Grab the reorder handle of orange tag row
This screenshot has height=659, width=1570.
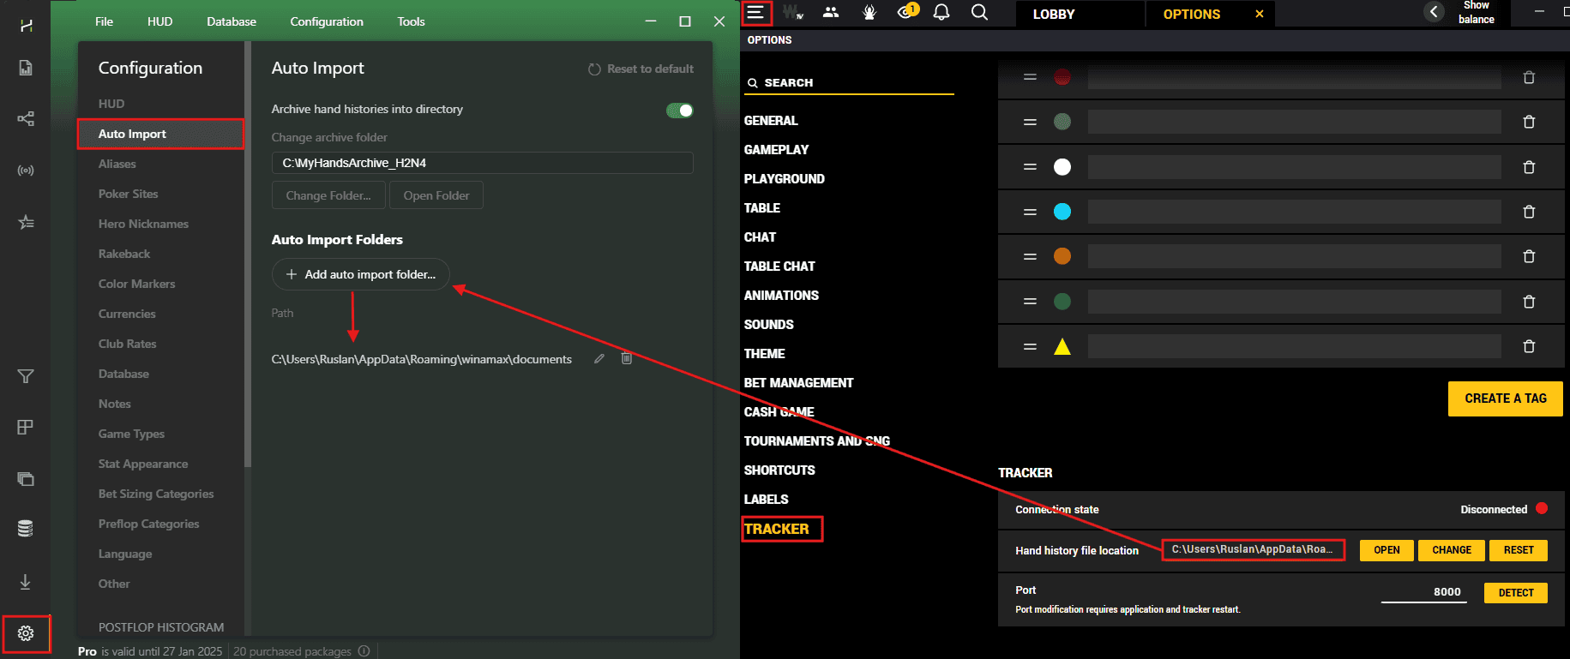[x=1030, y=256]
